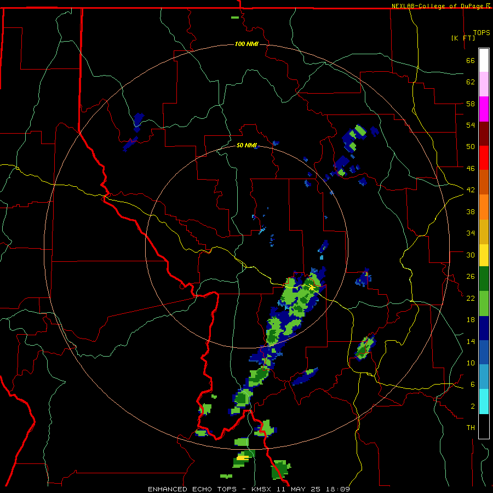The image size is (493, 493).
Task: Click the '18' legend value
Action: tap(471, 320)
